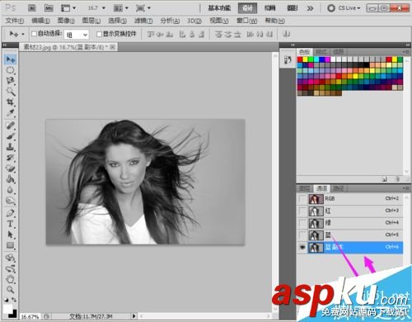Click the 设计 workspace button
This screenshot has height=322, width=412.
[x=247, y=8]
